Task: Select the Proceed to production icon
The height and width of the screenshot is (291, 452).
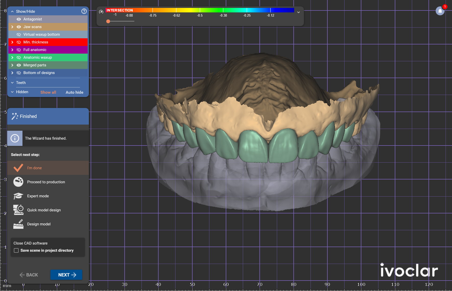Action: click(18, 182)
